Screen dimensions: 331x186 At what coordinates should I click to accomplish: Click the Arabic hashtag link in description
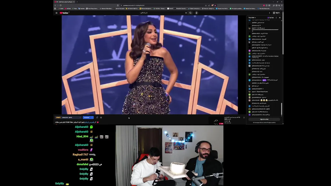pos(89,122)
